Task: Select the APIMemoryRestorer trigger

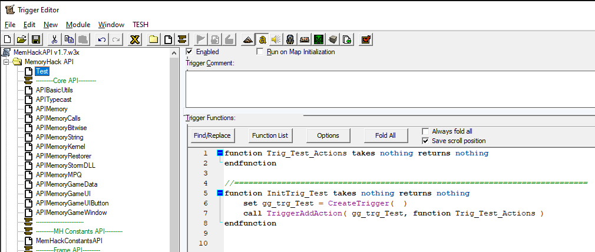Action: click(x=64, y=156)
